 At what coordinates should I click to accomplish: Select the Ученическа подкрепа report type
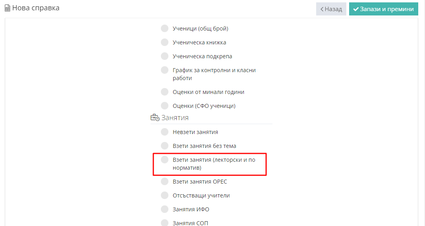tap(164, 56)
